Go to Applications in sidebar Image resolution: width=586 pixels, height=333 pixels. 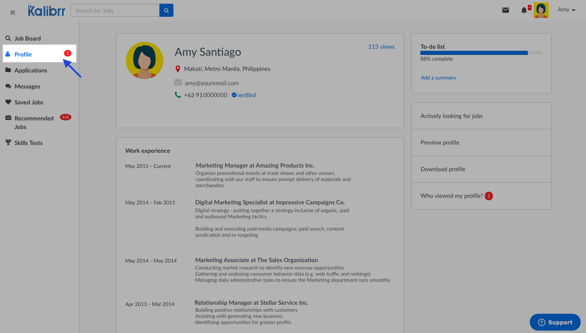coord(31,70)
